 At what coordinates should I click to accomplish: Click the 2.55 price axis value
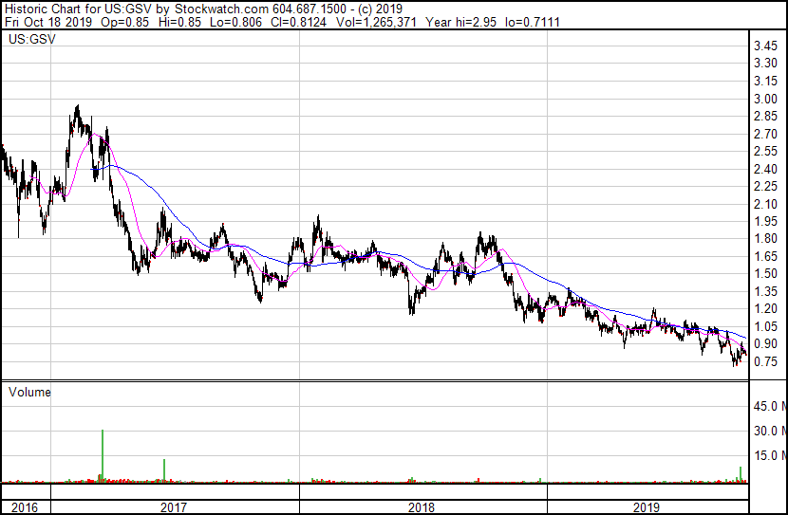pyautogui.click(x=765, y=151)
